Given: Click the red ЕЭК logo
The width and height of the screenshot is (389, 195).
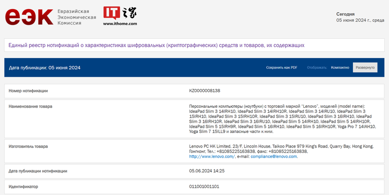Looking at the screenshot, I should tap(29, 17).
